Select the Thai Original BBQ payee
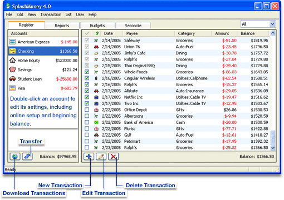This screenshot has width=284, height=200. tap(140, 66)
